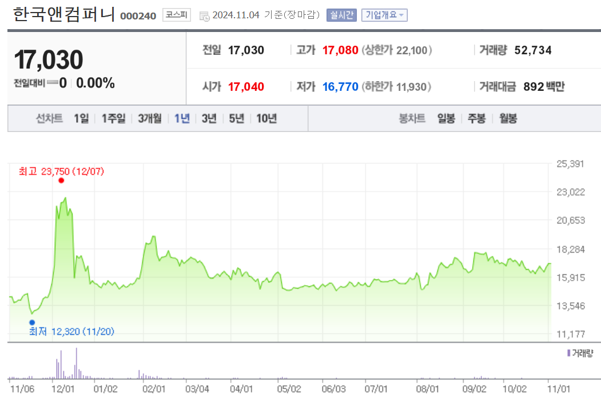Select the 3년 line chart tab

[209, 118]
